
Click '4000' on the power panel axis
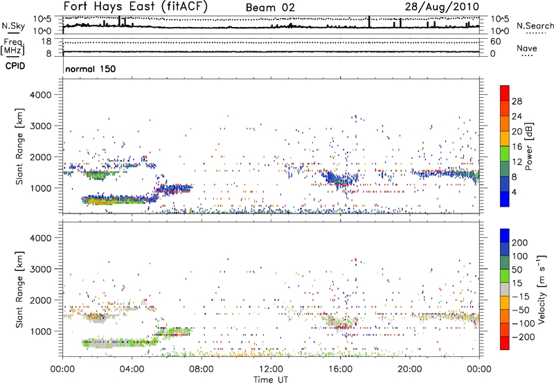(x=41, y=95)
